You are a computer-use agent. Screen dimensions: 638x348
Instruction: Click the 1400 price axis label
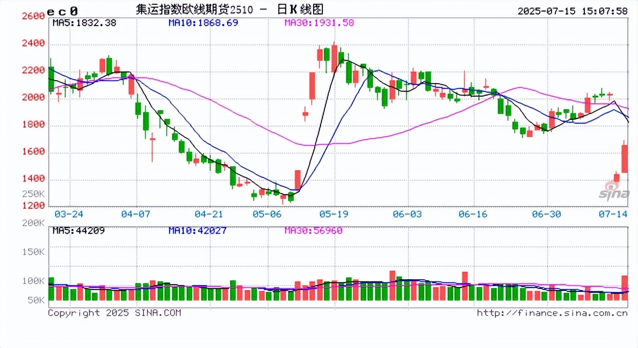(x=33, y=179)
